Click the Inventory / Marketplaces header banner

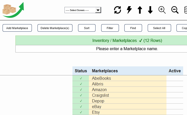coord(101,40)
